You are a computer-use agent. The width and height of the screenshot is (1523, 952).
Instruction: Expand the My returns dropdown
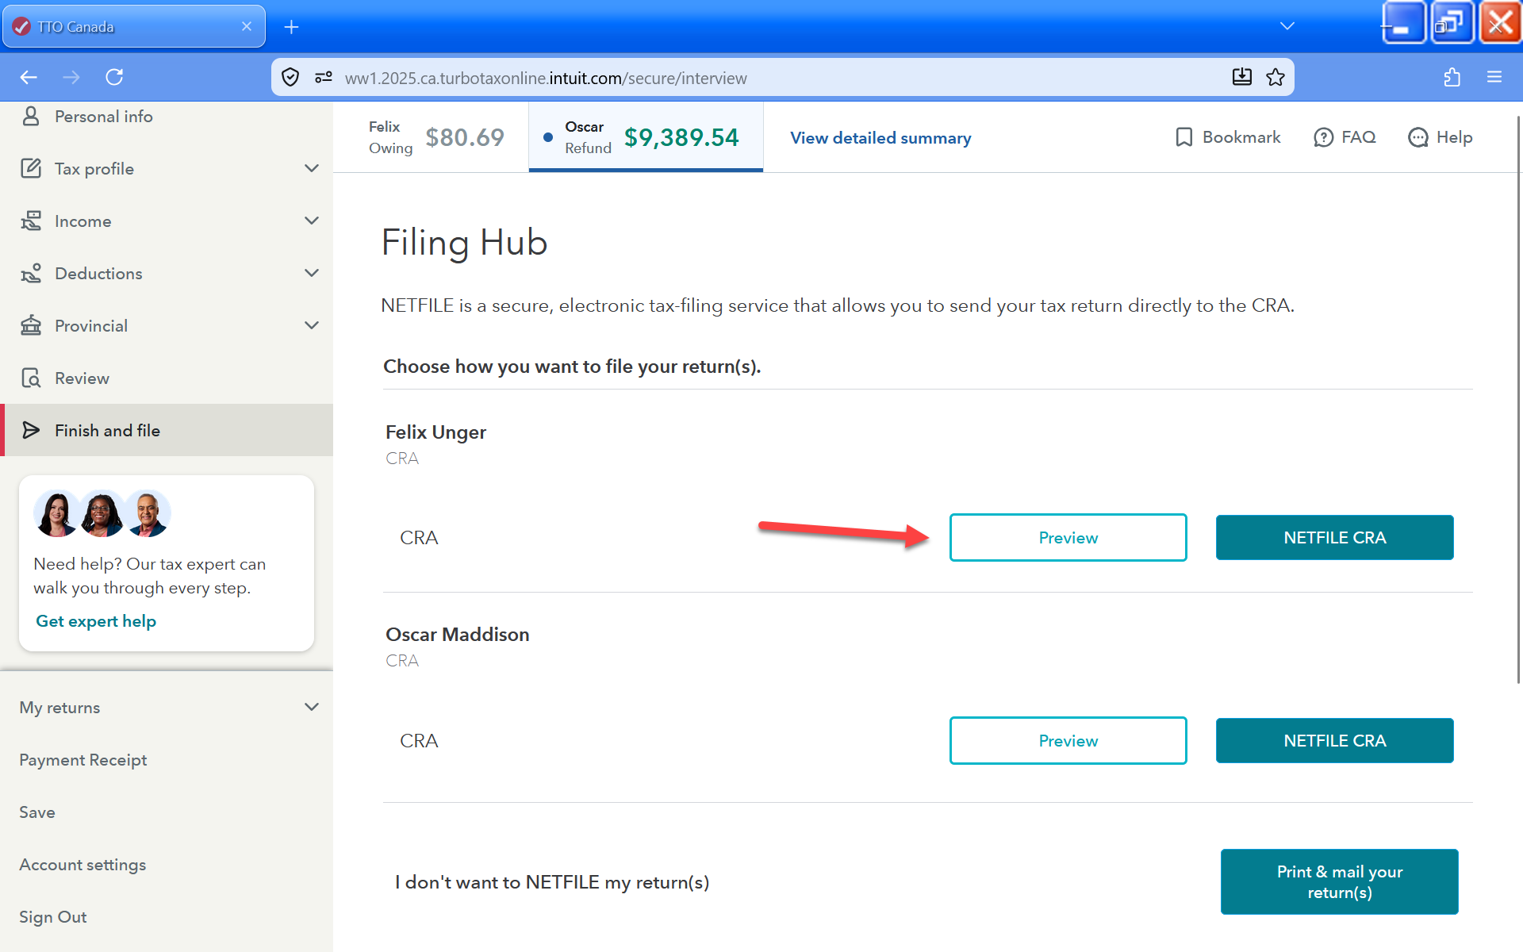point(312,707)
